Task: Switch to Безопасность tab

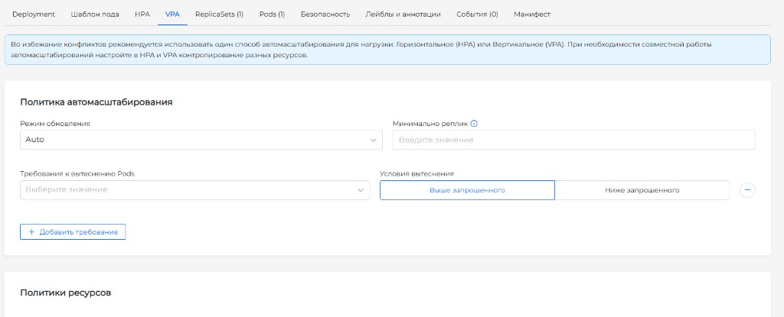Action: tap(325, 14)
